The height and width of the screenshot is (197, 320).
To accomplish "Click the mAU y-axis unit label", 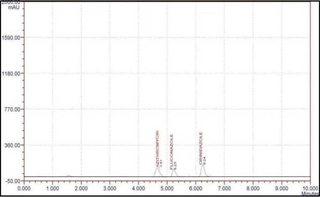I will point(12,8).
